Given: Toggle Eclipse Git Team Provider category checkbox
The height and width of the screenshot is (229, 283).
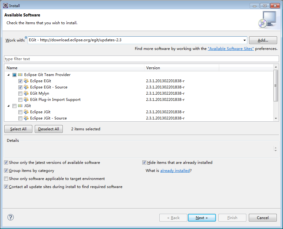Looking at the screenshot, I should click(14, 75).
